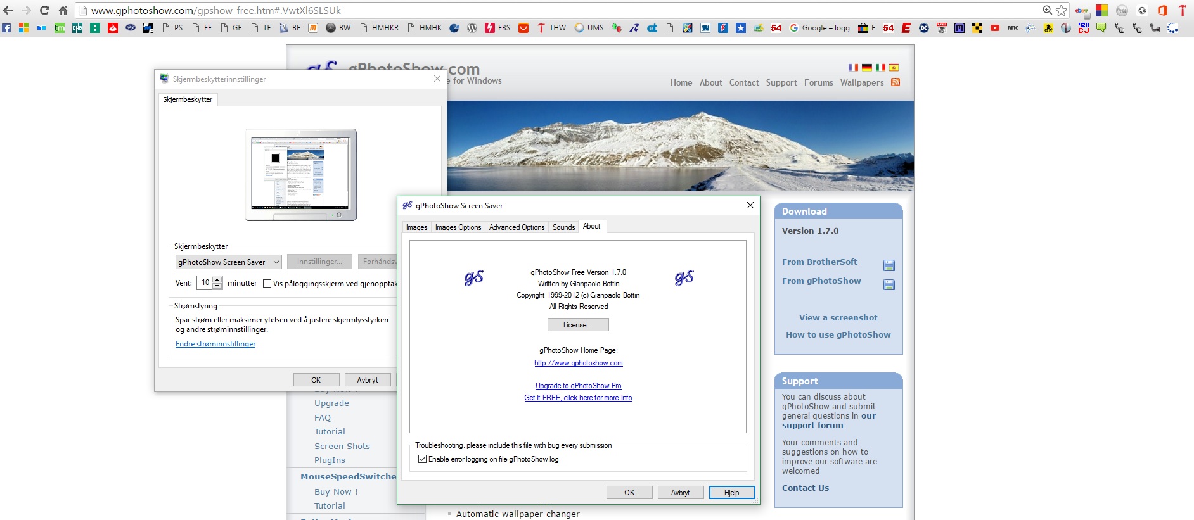Open the WordPress bookmark icon
1194x520 pixels.
pos(472,28)
